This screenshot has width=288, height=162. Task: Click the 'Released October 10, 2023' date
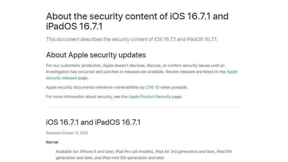67,133
